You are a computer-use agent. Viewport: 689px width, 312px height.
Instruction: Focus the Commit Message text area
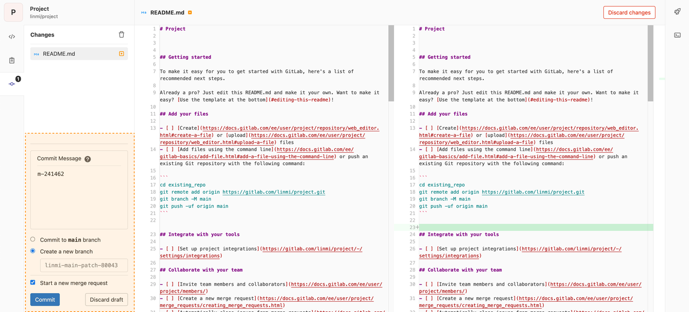(79, 198)
